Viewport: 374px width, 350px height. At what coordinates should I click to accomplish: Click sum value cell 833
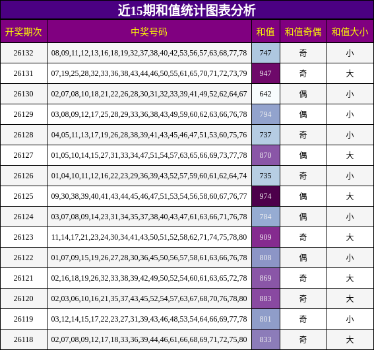pyautogui.click(x=265, y=339)
